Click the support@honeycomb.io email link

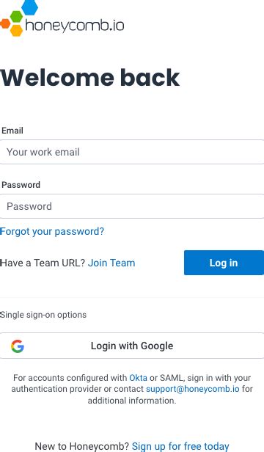(x=193, y=389)
